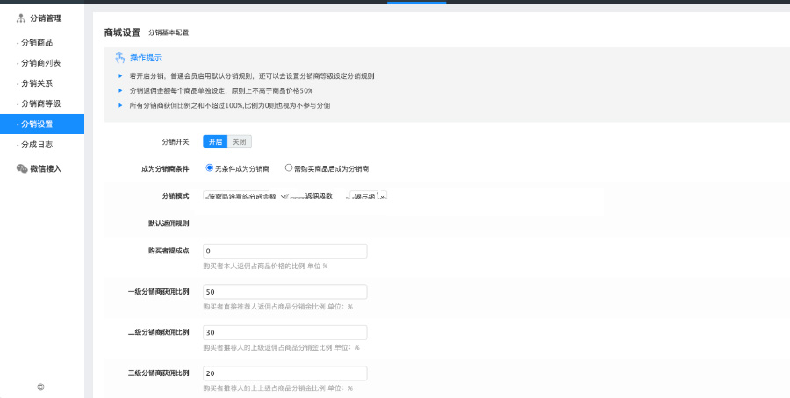790x398 pixels.
Task: Click the 分销管理 hierarchy icon
Action: coord(21,18)
